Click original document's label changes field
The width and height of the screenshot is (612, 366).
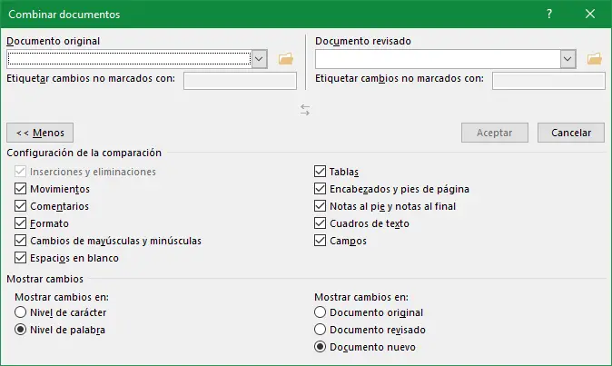pos(240,81)
